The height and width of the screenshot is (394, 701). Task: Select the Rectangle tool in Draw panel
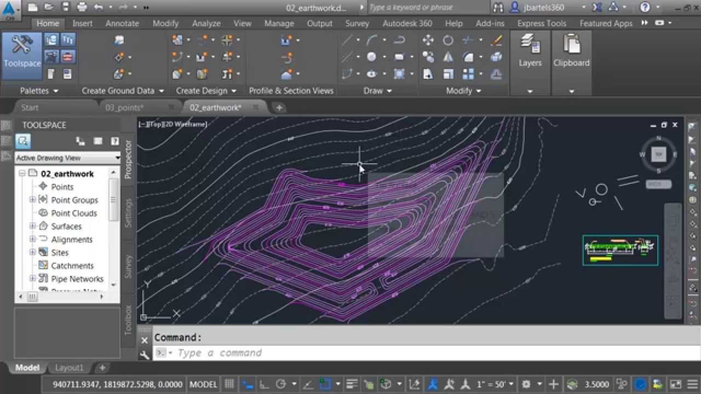click(x=399, y=57)
